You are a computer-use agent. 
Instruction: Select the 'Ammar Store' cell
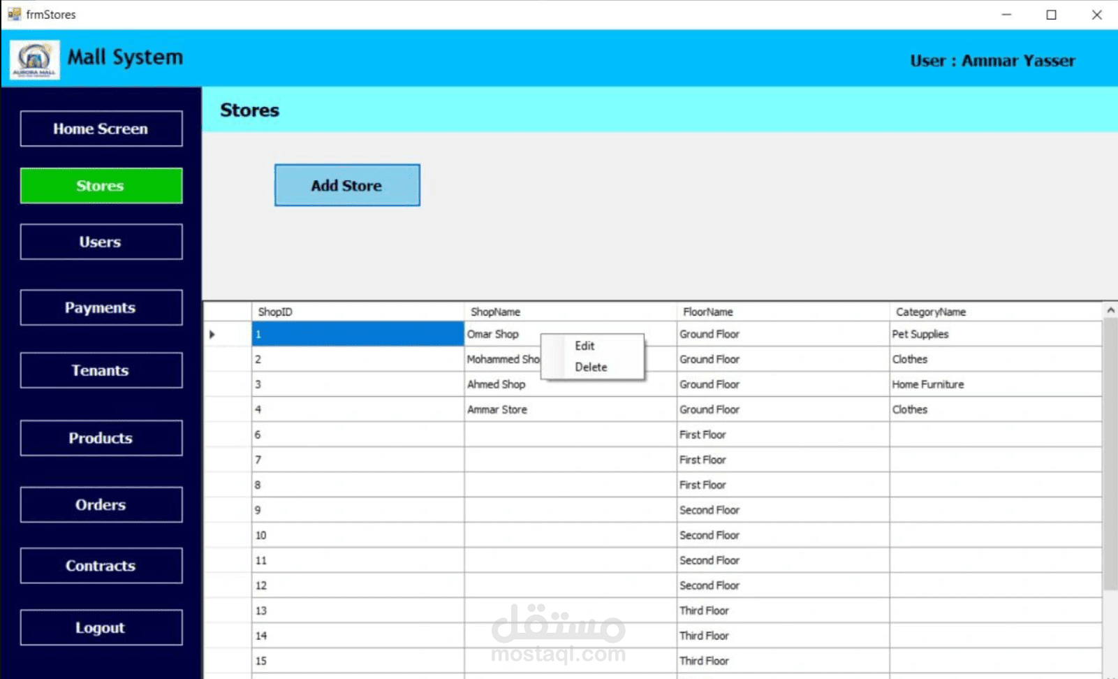point(570,409)
